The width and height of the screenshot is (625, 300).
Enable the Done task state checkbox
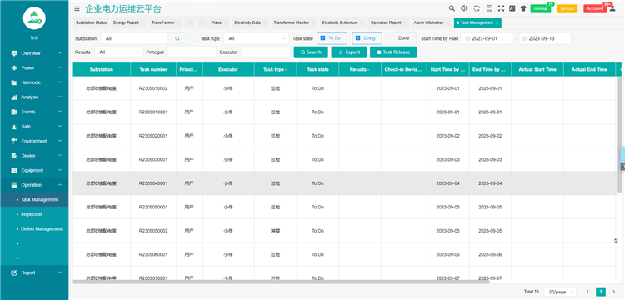[x=393, y=38]
